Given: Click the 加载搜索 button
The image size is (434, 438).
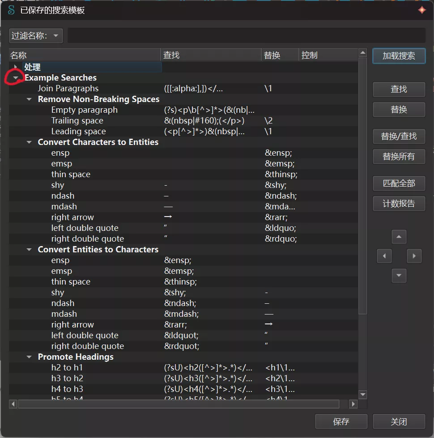Looking at the screenshot, I should [x=398, y=56].
